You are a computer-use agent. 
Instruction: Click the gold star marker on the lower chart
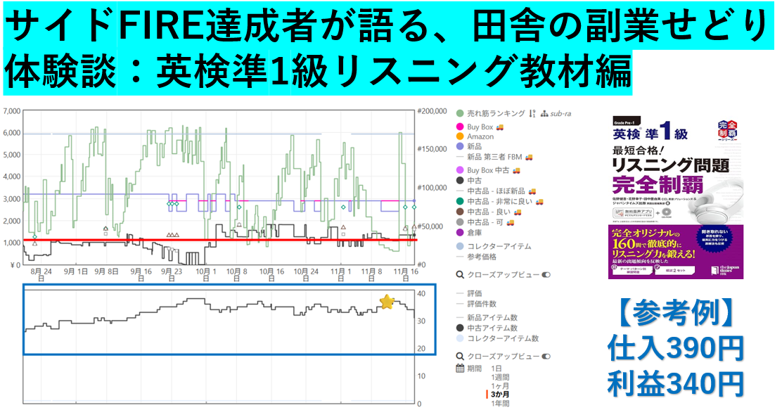click(x=387, y=302)
